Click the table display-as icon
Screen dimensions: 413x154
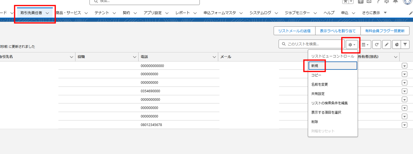(366, 45)
